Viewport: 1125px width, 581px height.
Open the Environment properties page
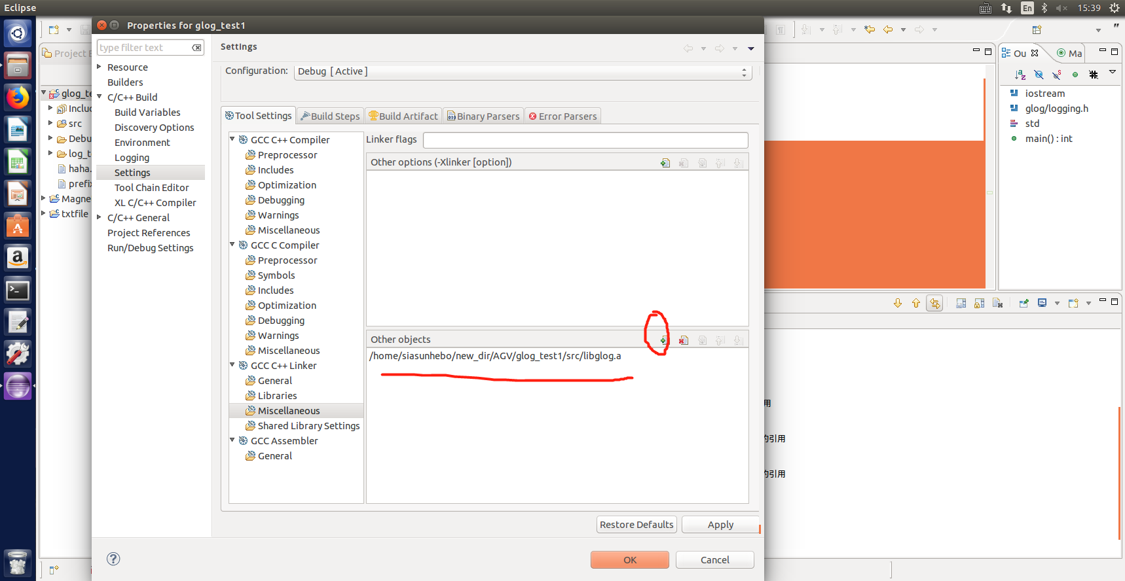click(142, 142)
